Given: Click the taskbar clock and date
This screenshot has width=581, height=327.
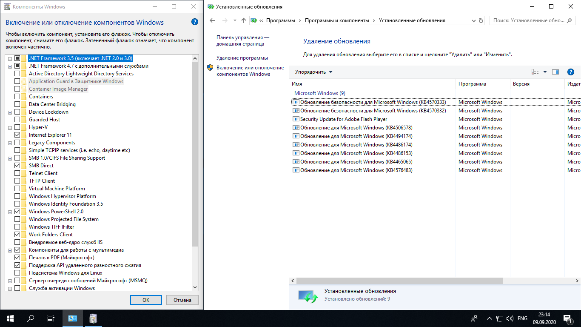Looking at the screenshot, I should [544, 318].
